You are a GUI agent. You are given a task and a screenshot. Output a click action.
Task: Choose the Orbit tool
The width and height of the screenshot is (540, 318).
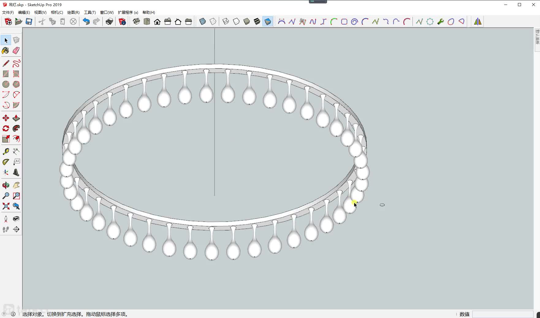pyautogui.click(x=6, y=185)
